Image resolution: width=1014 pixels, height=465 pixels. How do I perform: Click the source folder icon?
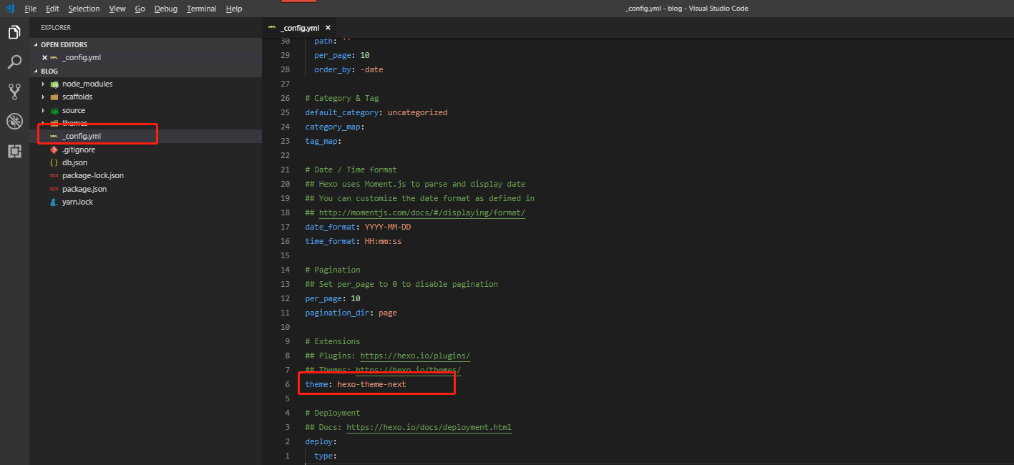54,110
